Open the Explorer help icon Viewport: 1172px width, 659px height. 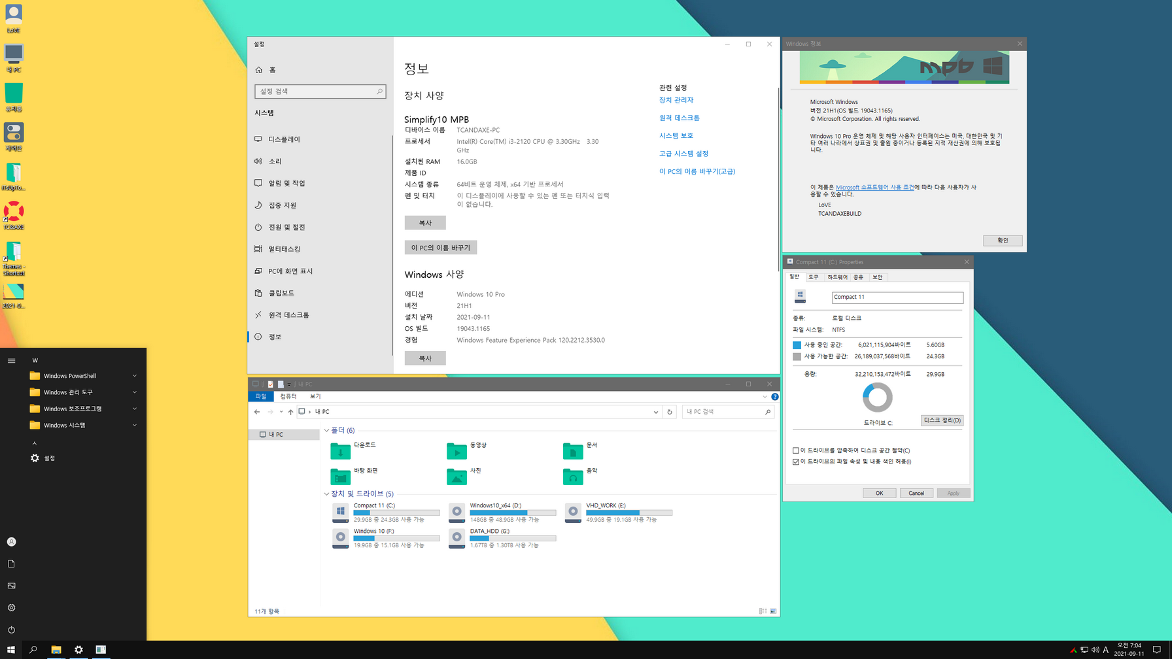(x=774, y=397)
